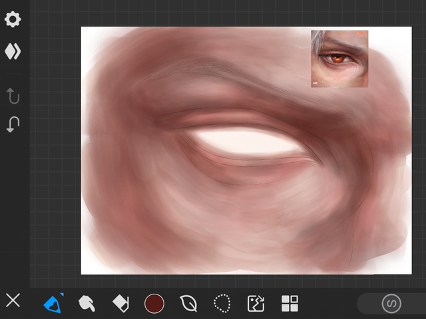Open the image import tool
This screenshot has width=426, height=319.
256,304
